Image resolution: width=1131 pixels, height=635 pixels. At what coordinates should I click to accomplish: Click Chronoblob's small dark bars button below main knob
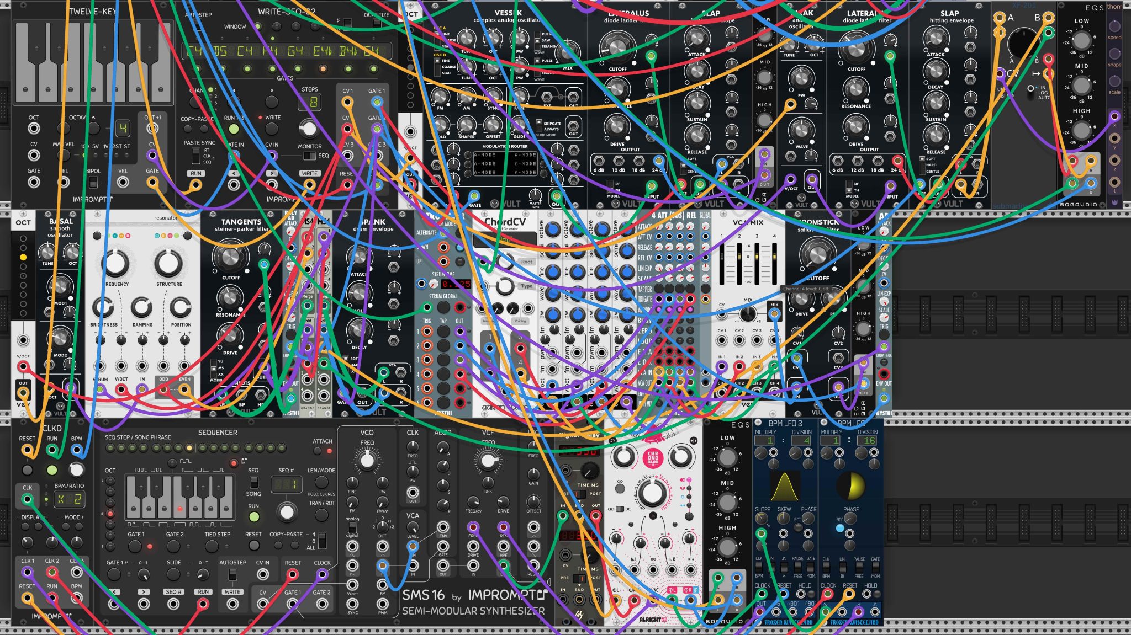point(652,515)
